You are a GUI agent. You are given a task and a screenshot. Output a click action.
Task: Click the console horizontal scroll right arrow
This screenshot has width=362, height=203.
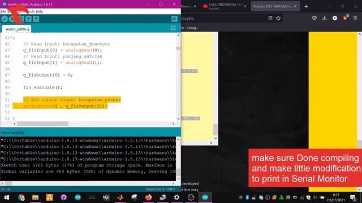(x=174, y=183)
